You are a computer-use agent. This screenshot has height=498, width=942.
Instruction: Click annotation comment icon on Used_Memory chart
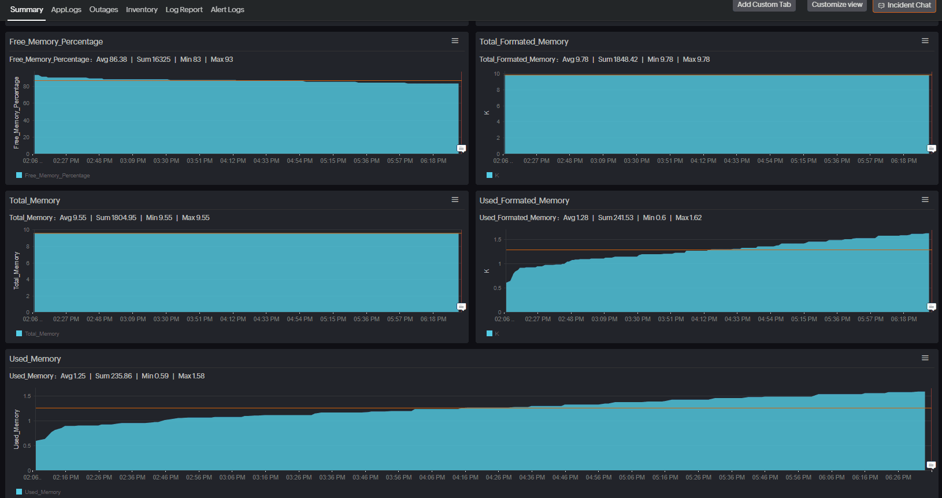point(931,465)
